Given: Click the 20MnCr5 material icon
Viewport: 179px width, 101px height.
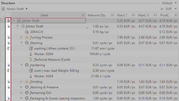Looking at the screenshot, I should pos(27,32).
